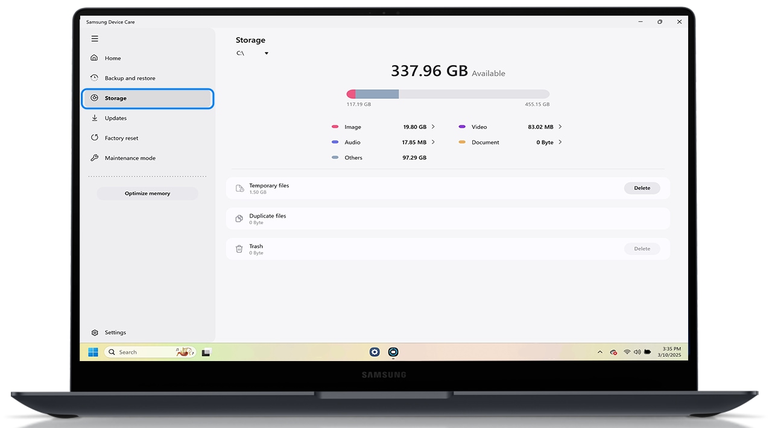This screenshot has height=428, width=772.
Task: Click the Delete button in Trash row
Action: coord(642,248)
